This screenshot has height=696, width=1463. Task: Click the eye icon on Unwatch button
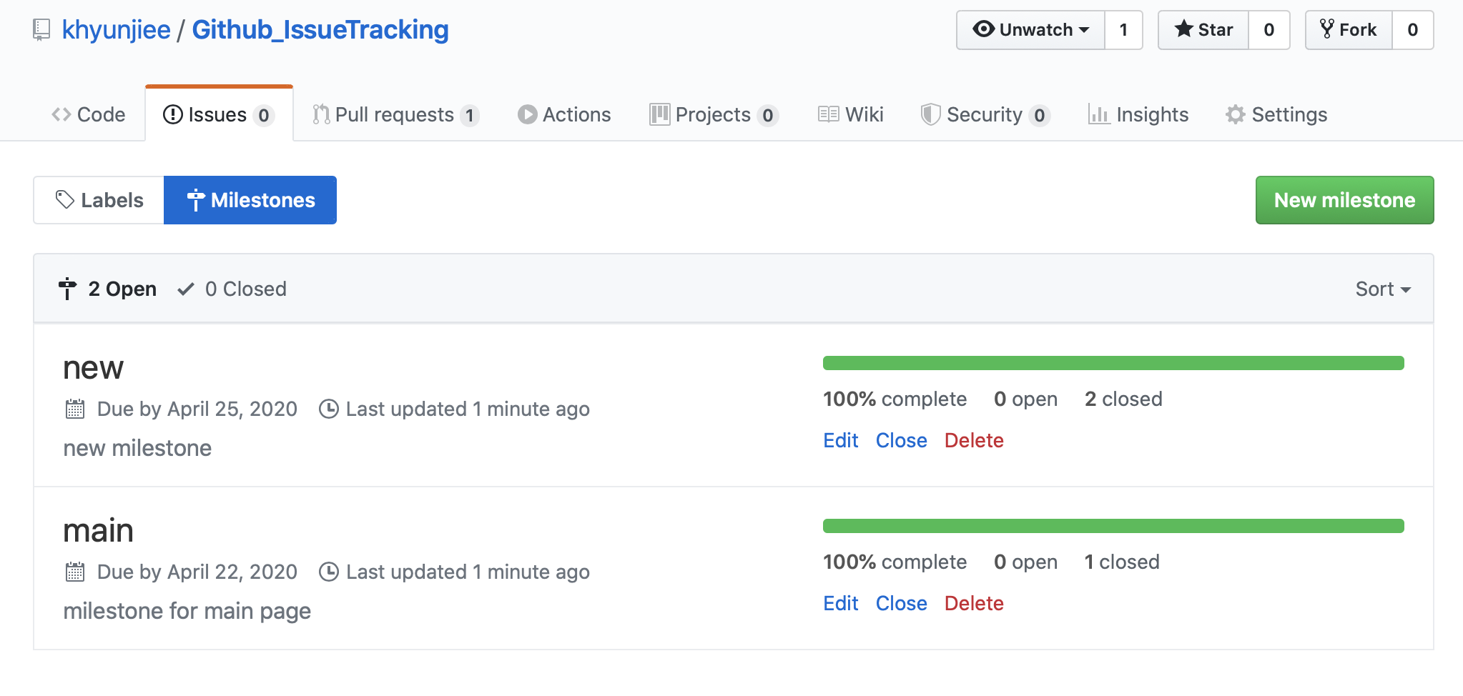point(984,29)
